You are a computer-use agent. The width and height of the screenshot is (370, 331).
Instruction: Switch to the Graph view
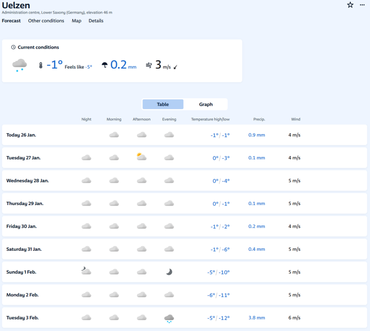pos(206,105)
